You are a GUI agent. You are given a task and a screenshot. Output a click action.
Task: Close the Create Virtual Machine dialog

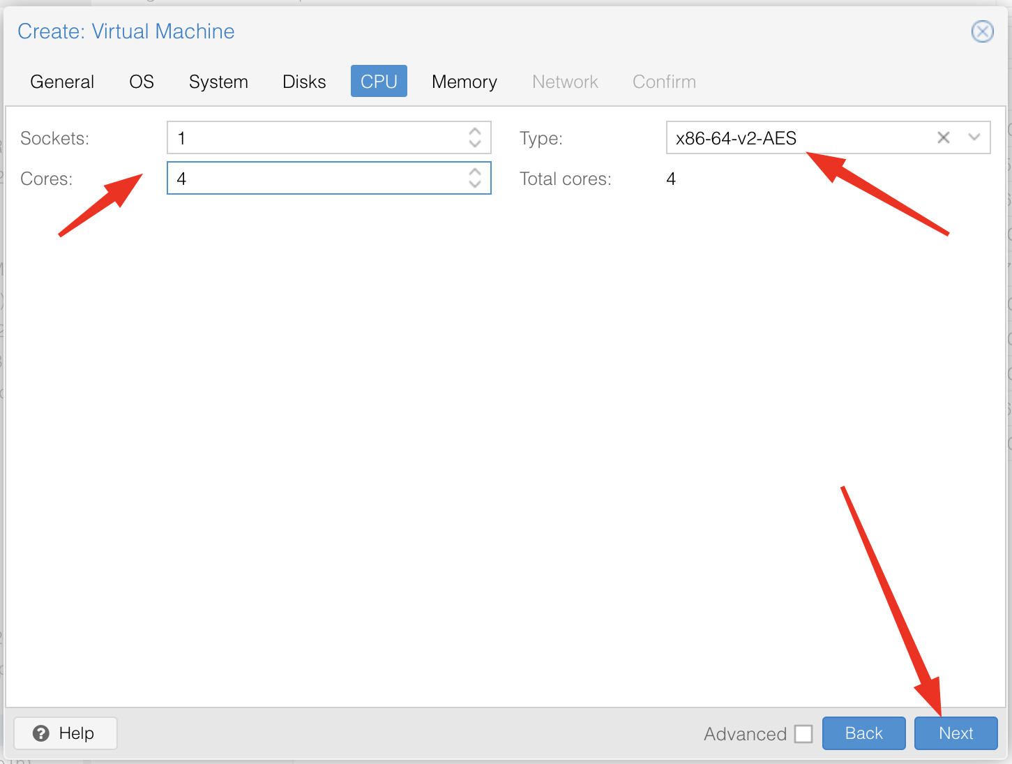[982, 31]
